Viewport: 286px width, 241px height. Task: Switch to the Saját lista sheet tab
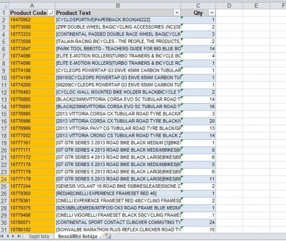pyautogui.click(x=39, y=236)
